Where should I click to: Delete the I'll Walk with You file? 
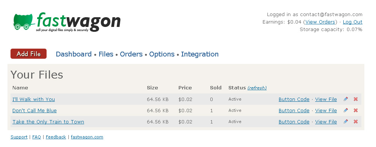[x=356, y=99]
